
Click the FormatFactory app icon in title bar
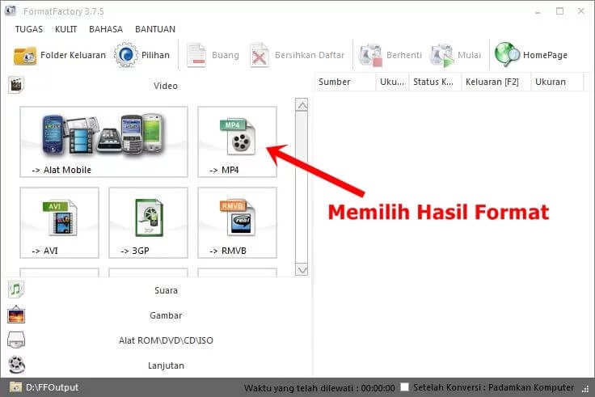click(x=11, y=11)
